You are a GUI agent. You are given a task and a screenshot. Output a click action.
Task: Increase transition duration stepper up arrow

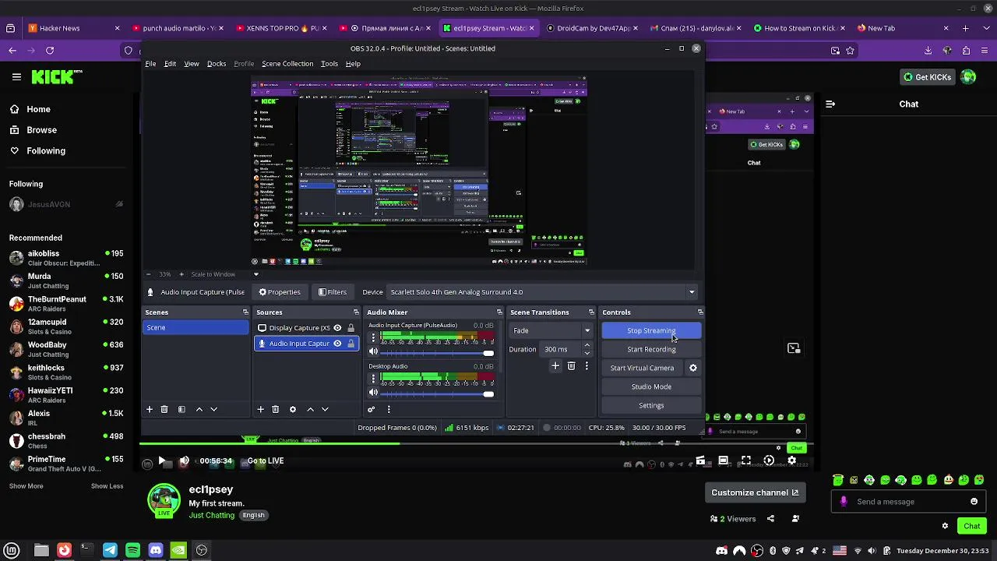point(587,345)
